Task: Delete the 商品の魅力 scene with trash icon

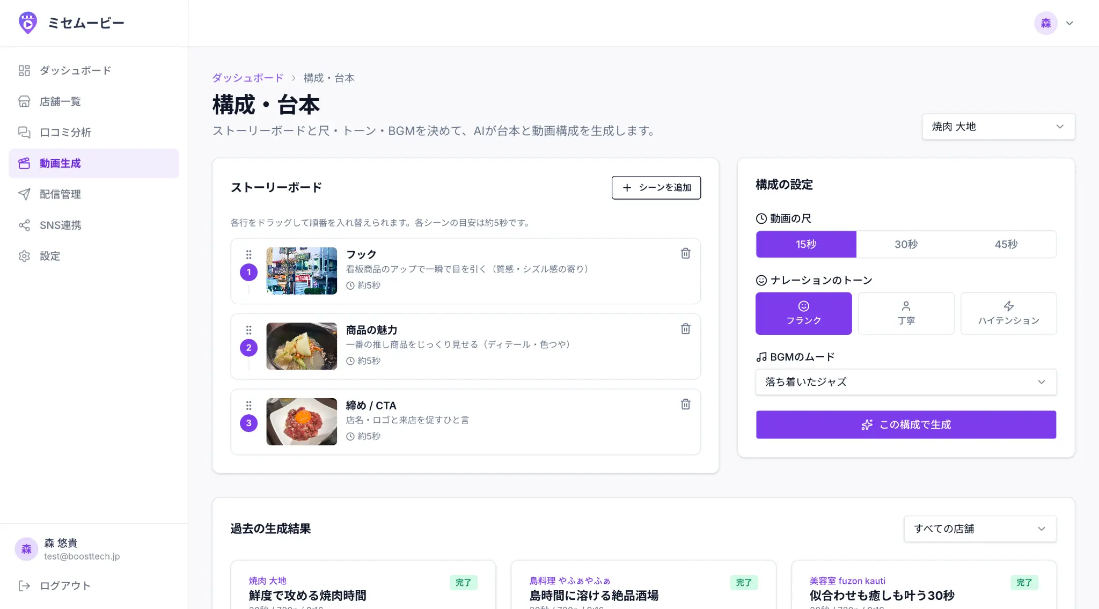Action: (x=685, y=329)
